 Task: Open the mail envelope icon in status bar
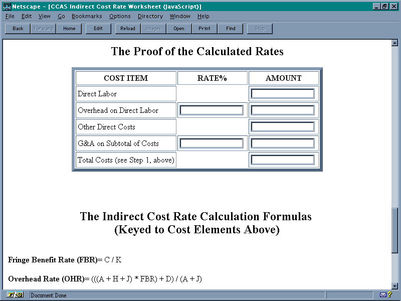[x=383, y=295]
